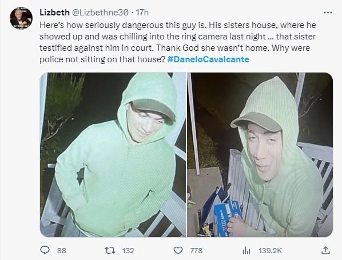Click the 778 likes count
342x260 pixels.
coord(196,251)
